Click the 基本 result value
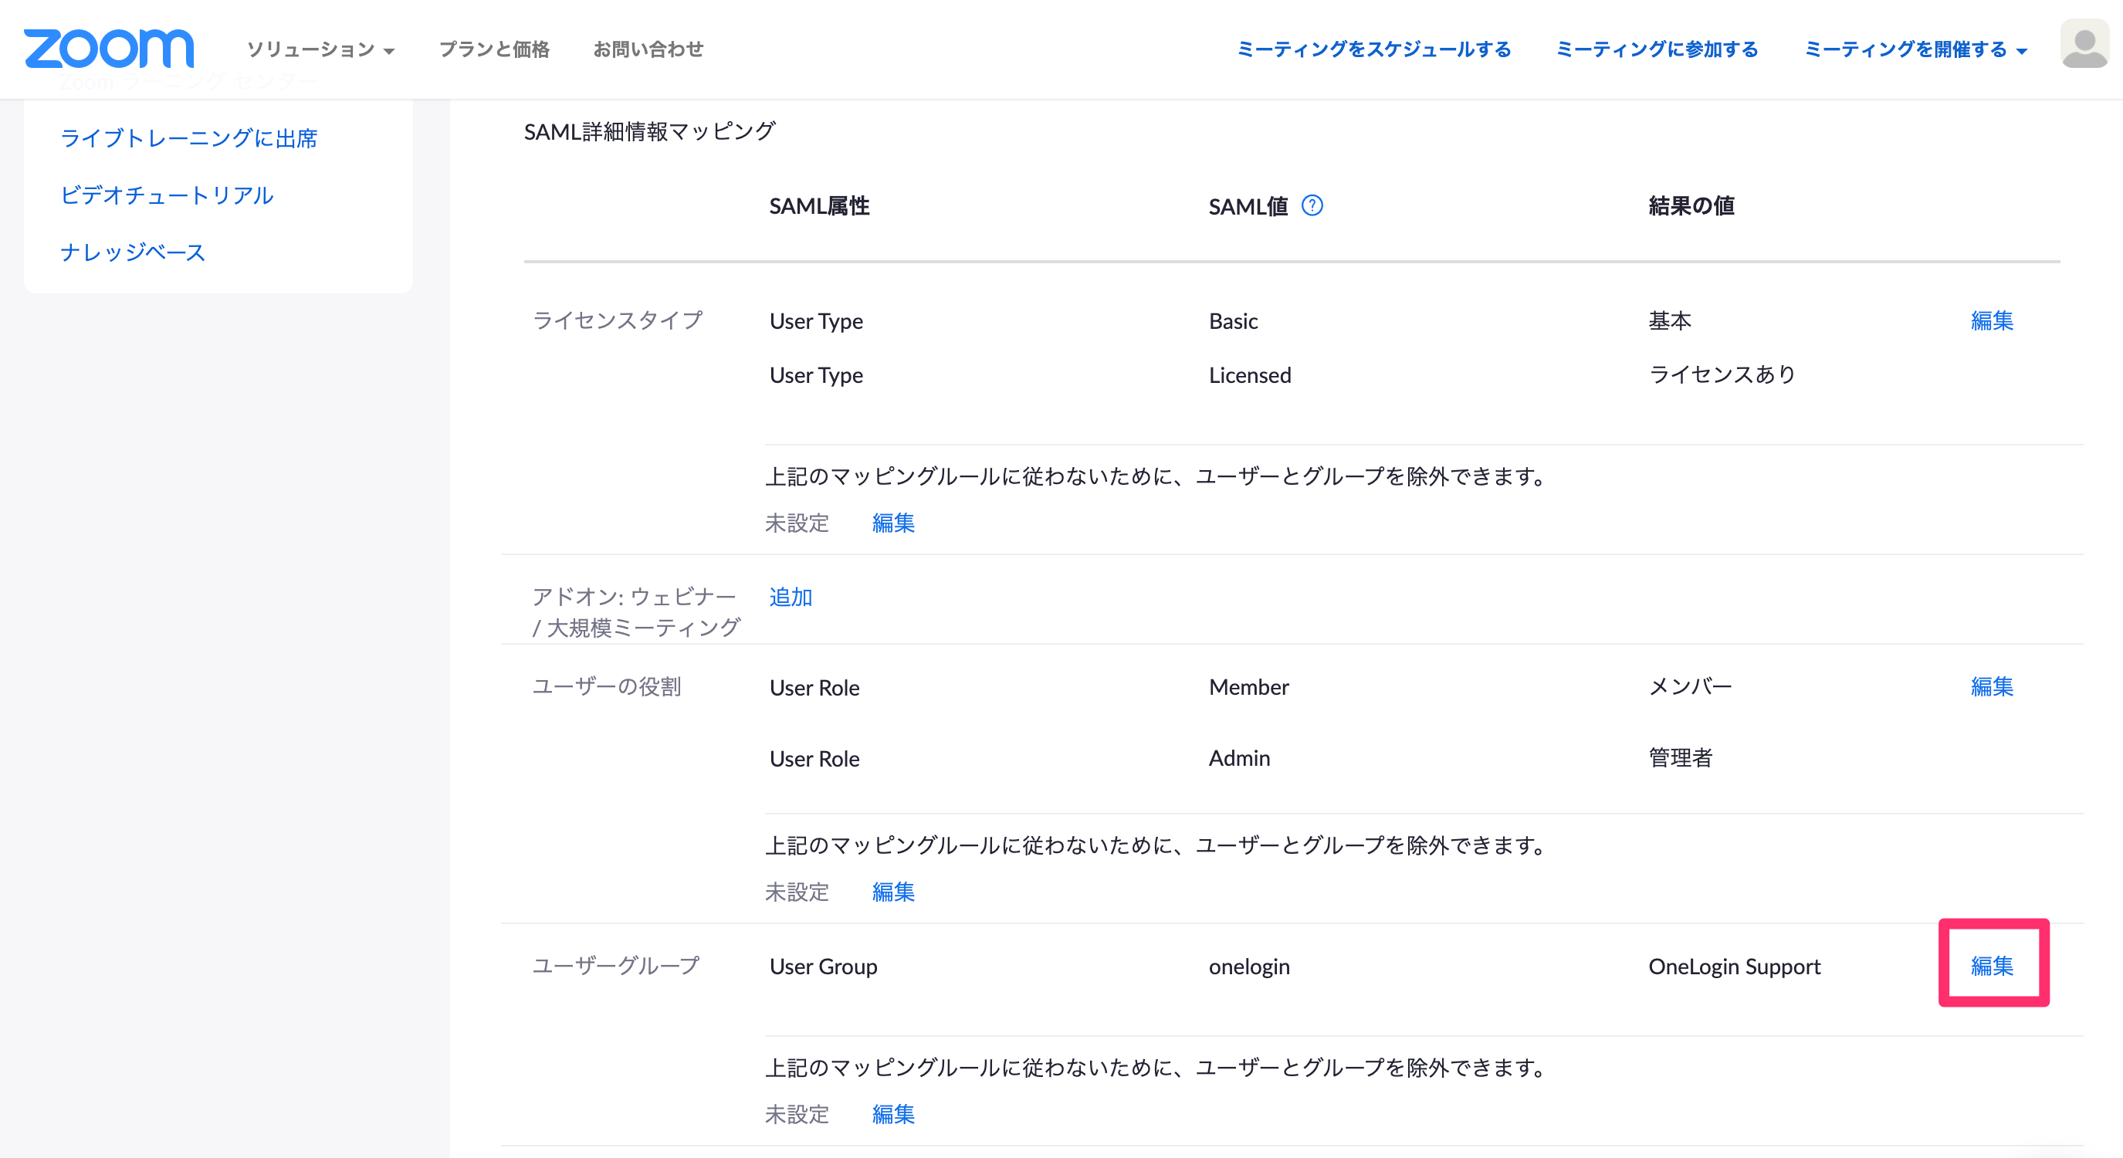Image resolution: width=2123 pixels, height=1158 pixels. [1670, 320]
